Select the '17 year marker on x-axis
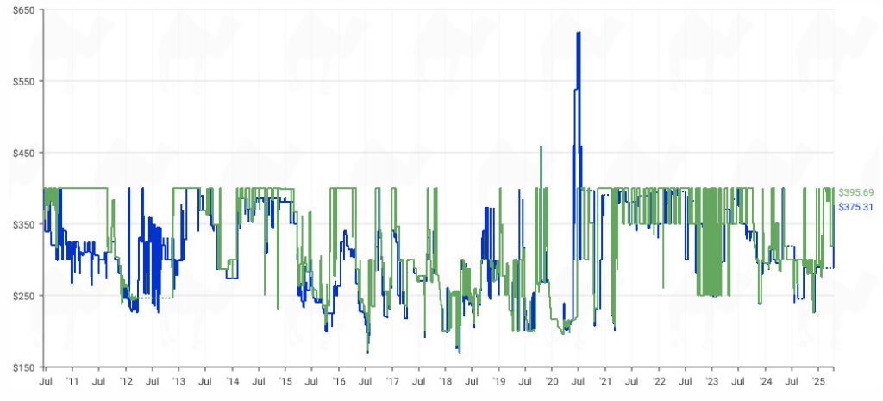This screenshot has height=401, width=883. coord(392,379)
